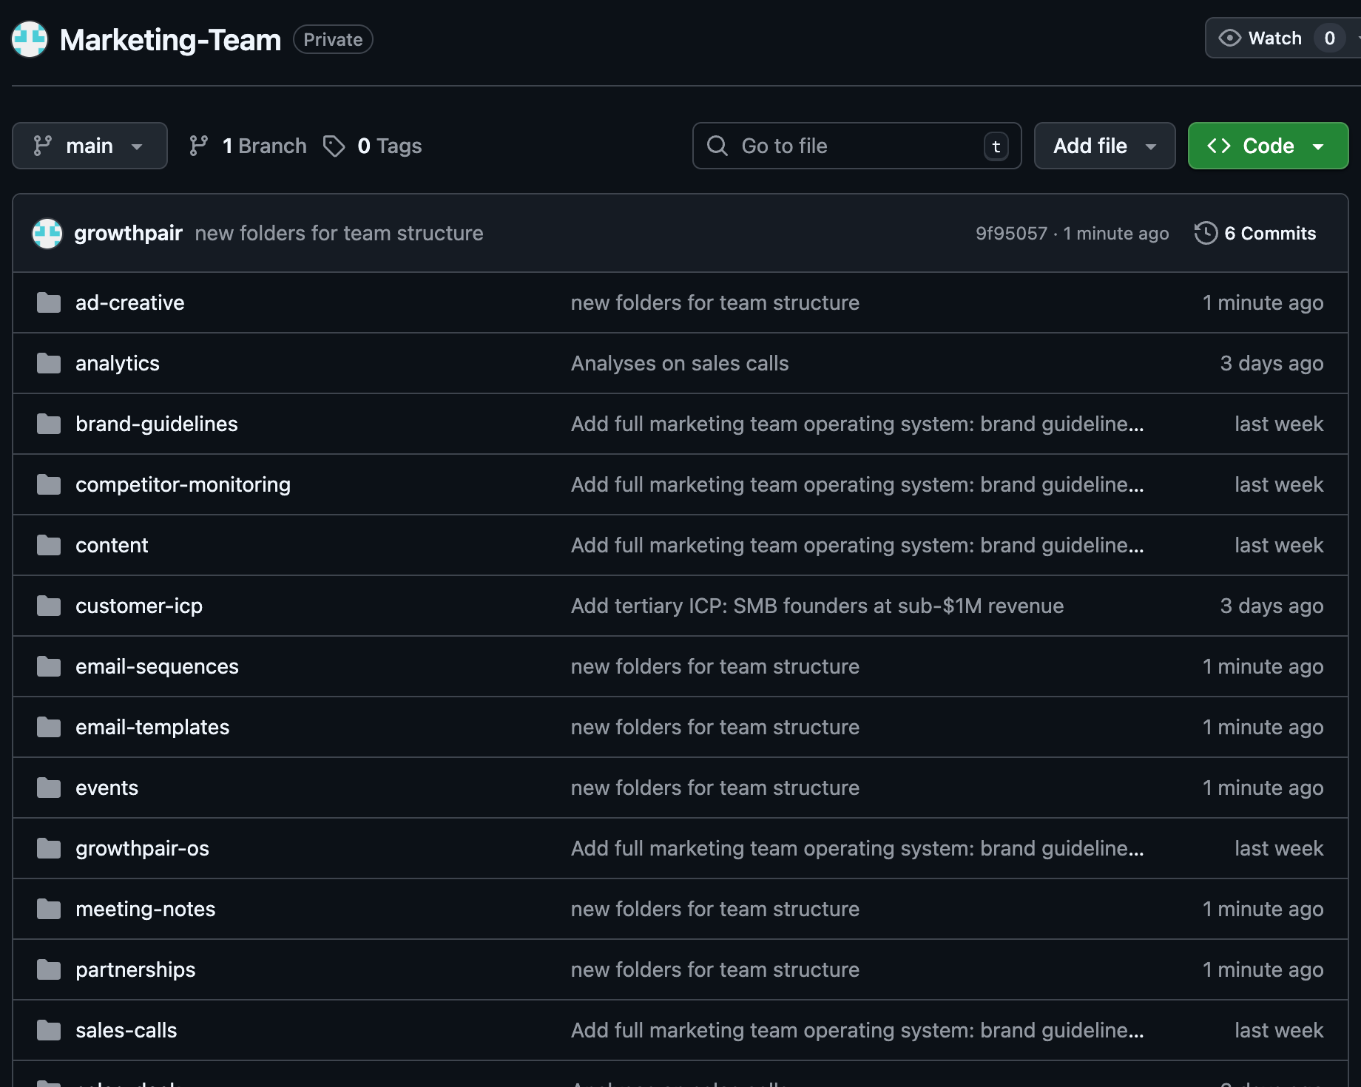
Task: Open the analytics folder
Action: point(118,363)
